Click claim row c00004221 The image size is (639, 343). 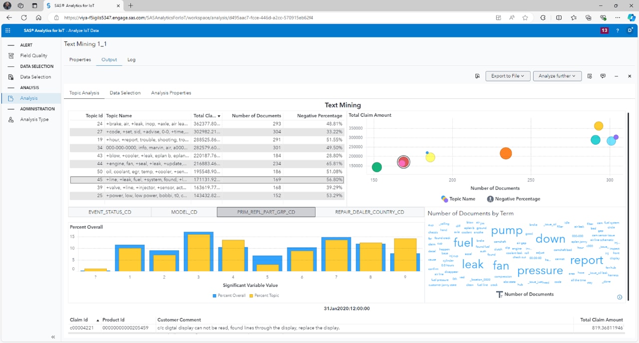pos(346,328)
